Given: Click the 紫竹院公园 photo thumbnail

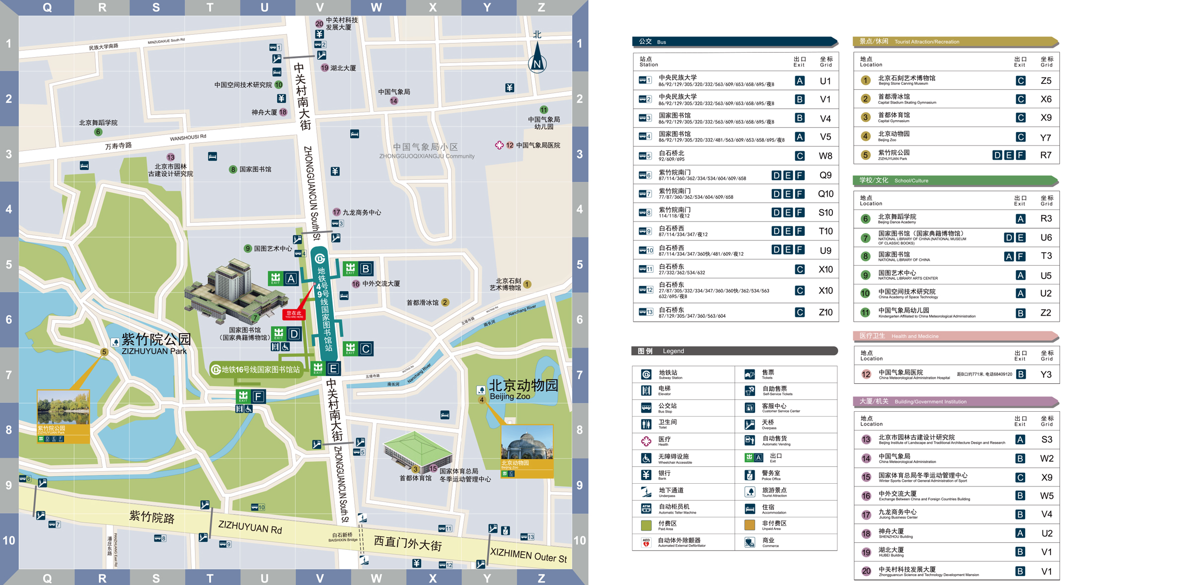Looking at the screenshot, I should click(63, 416).
